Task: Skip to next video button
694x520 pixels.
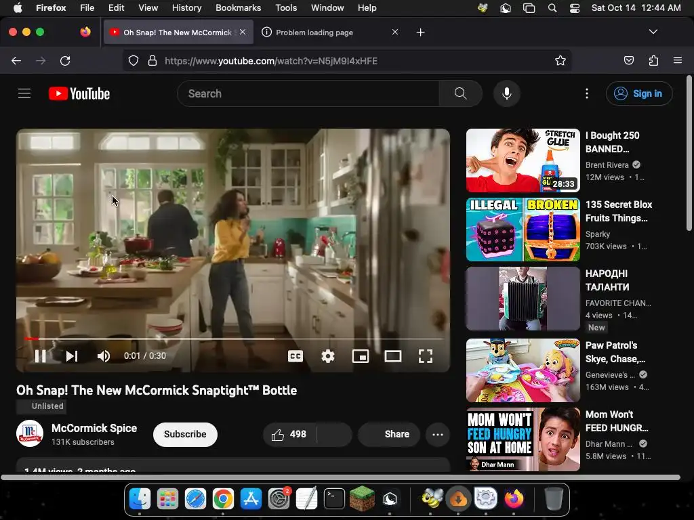Action: tap(72, 356)
